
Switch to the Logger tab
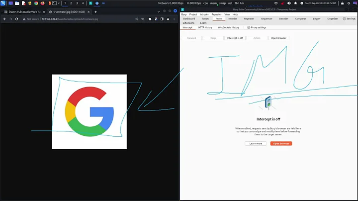(x=317, y=19)
